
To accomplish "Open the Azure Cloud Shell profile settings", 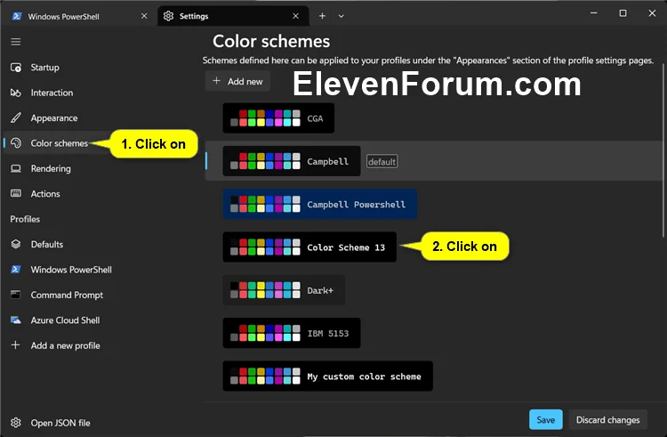I will (102, 320).
